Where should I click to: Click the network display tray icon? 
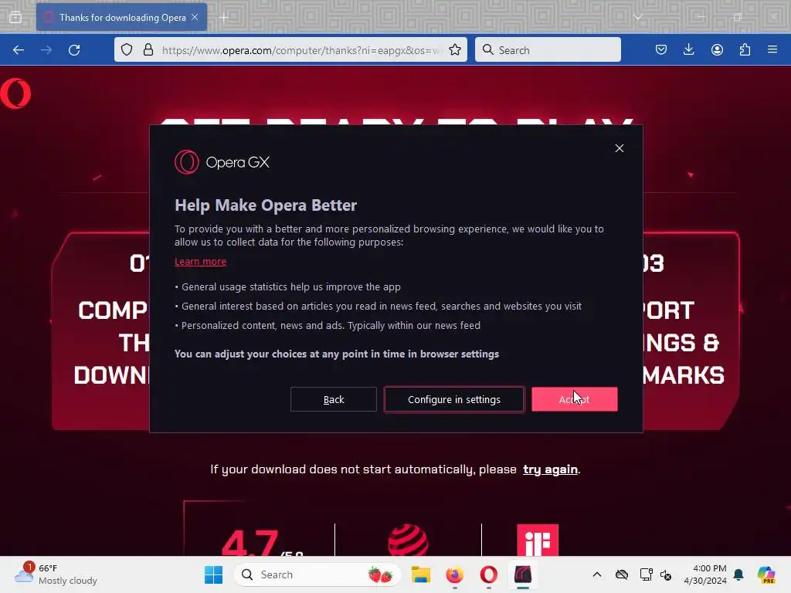pyautogui.click(x=646, y=574)
